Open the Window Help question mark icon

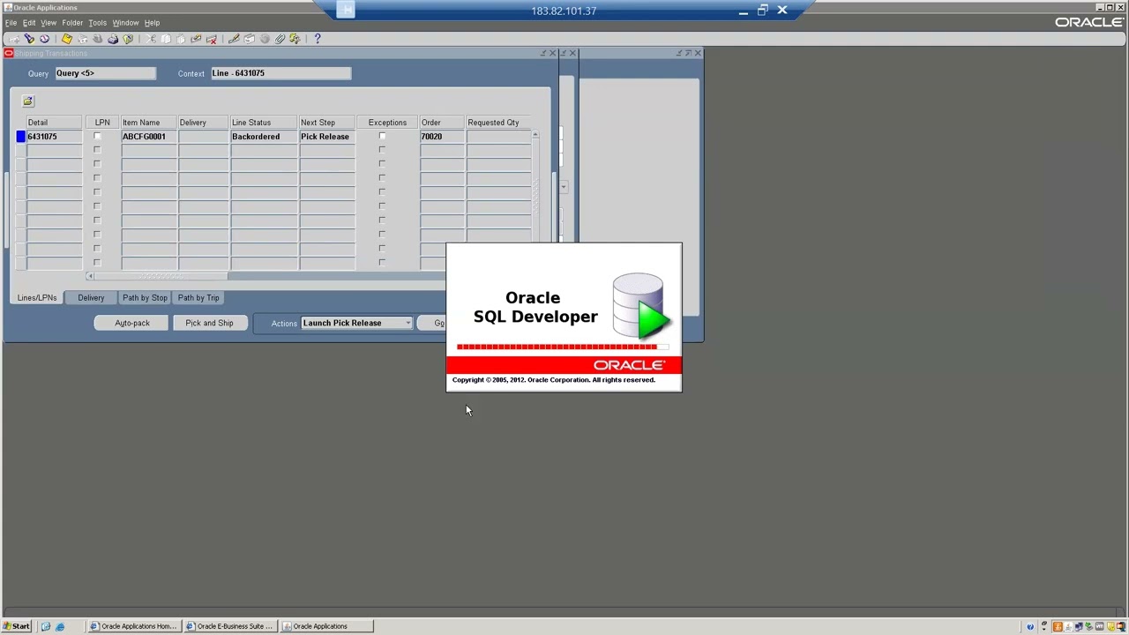point(318,39)
